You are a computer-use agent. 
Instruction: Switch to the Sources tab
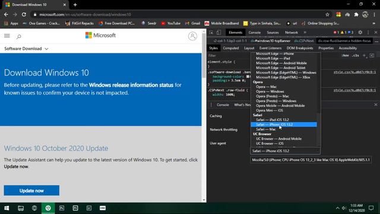(x=273, y=32)
